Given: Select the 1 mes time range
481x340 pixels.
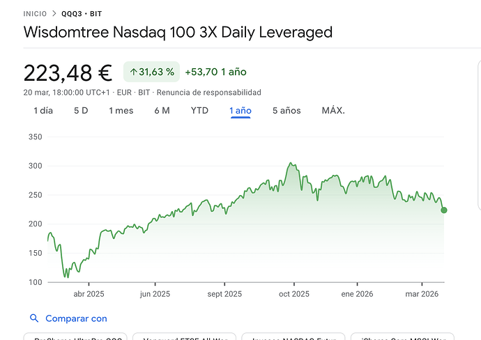Looking at the screenshot, I should [121, 110].
